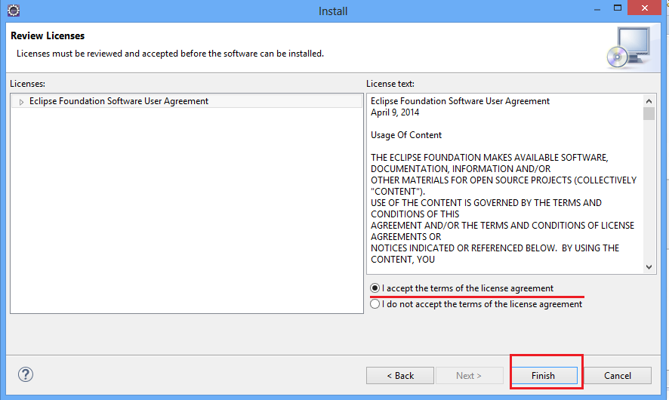Go back with the < Back button

[x=399, y=376]
